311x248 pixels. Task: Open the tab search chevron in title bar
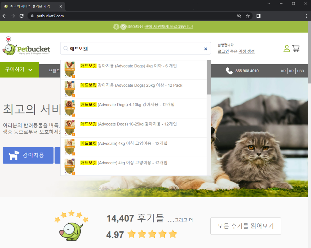point(269,4)
